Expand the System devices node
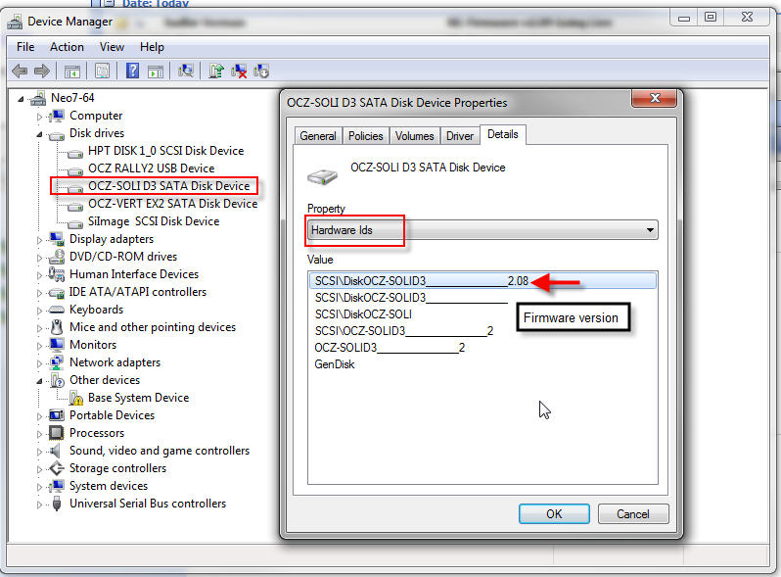The width and height of the screenshot is (781, 577). click(39, 487)
